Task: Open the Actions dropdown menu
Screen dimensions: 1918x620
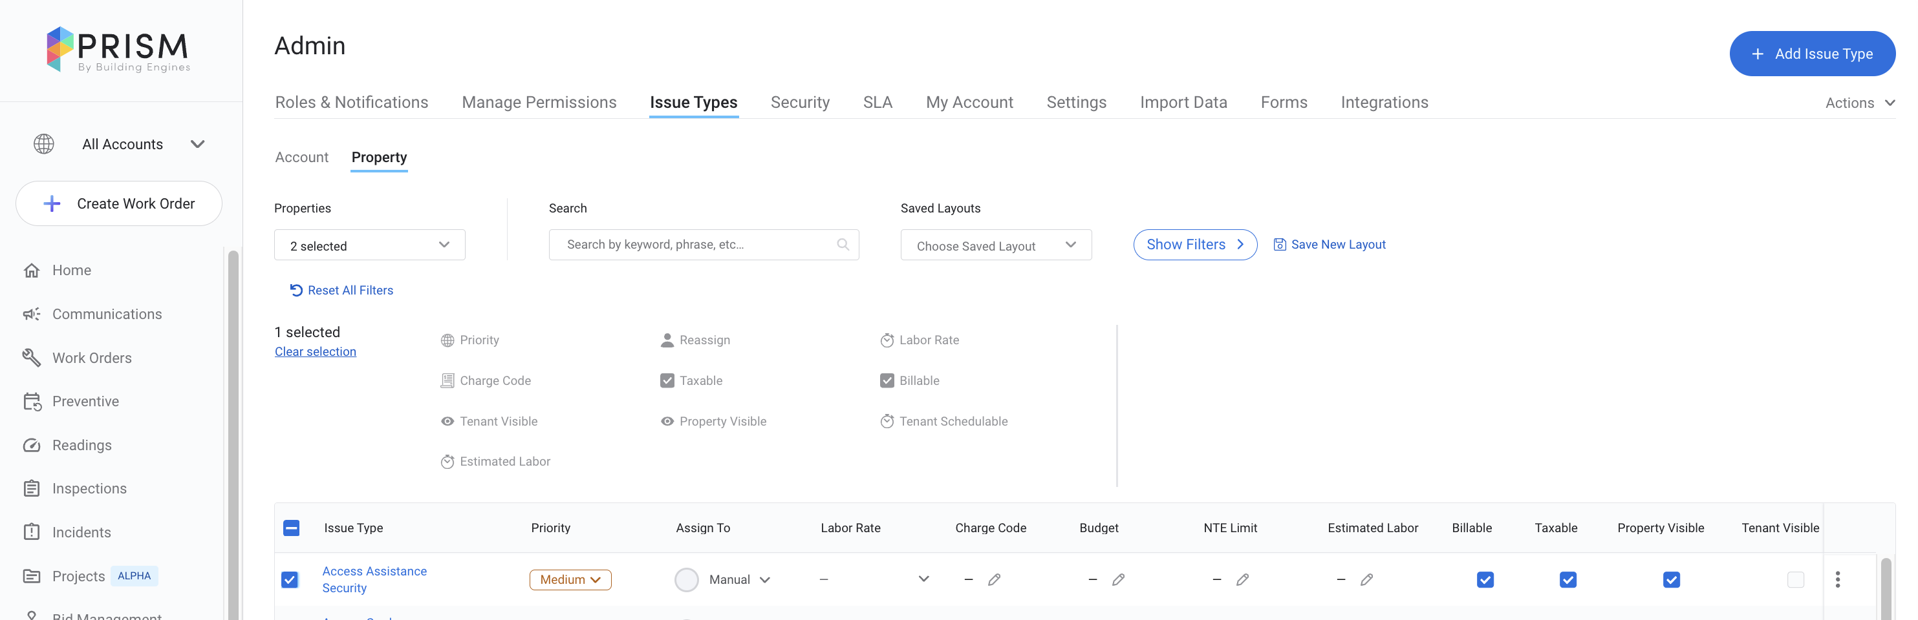Action: click(1859, 103)
